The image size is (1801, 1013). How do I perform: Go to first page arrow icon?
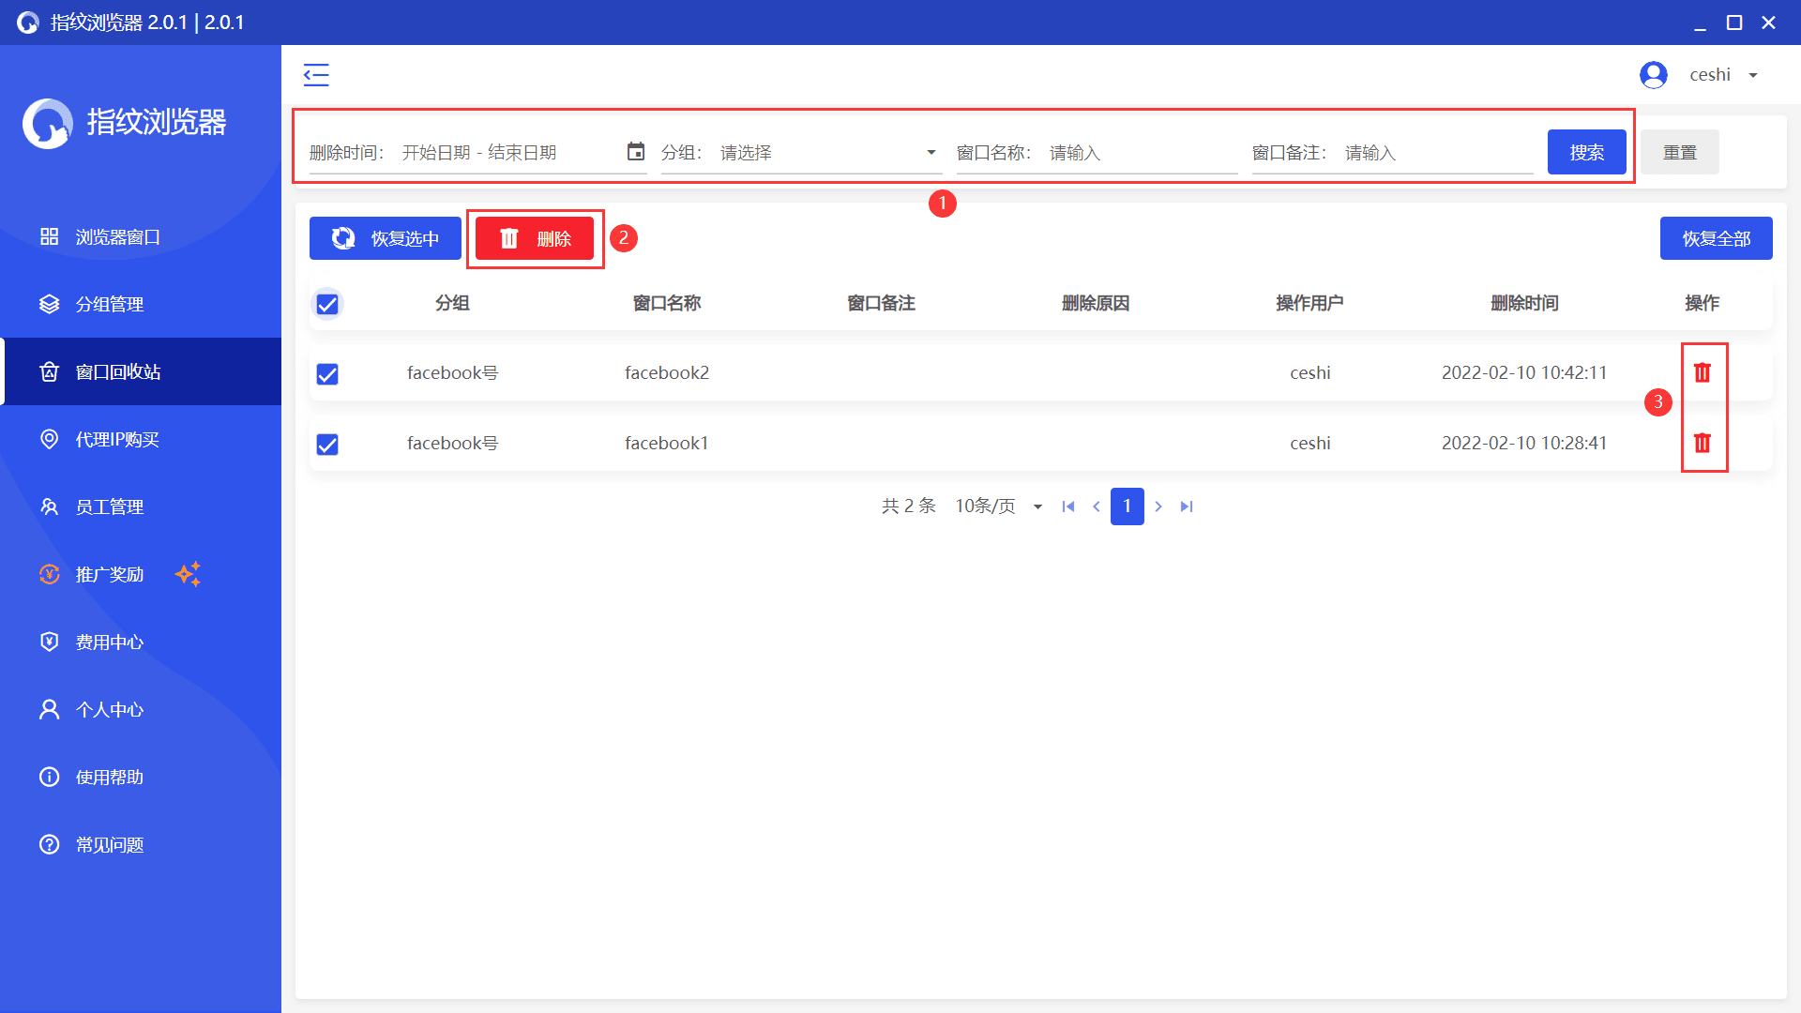pos(1067,506)
